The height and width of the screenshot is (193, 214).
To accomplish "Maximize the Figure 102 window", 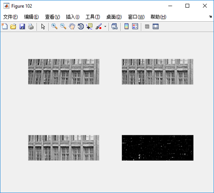I will (x=187, y=6).
